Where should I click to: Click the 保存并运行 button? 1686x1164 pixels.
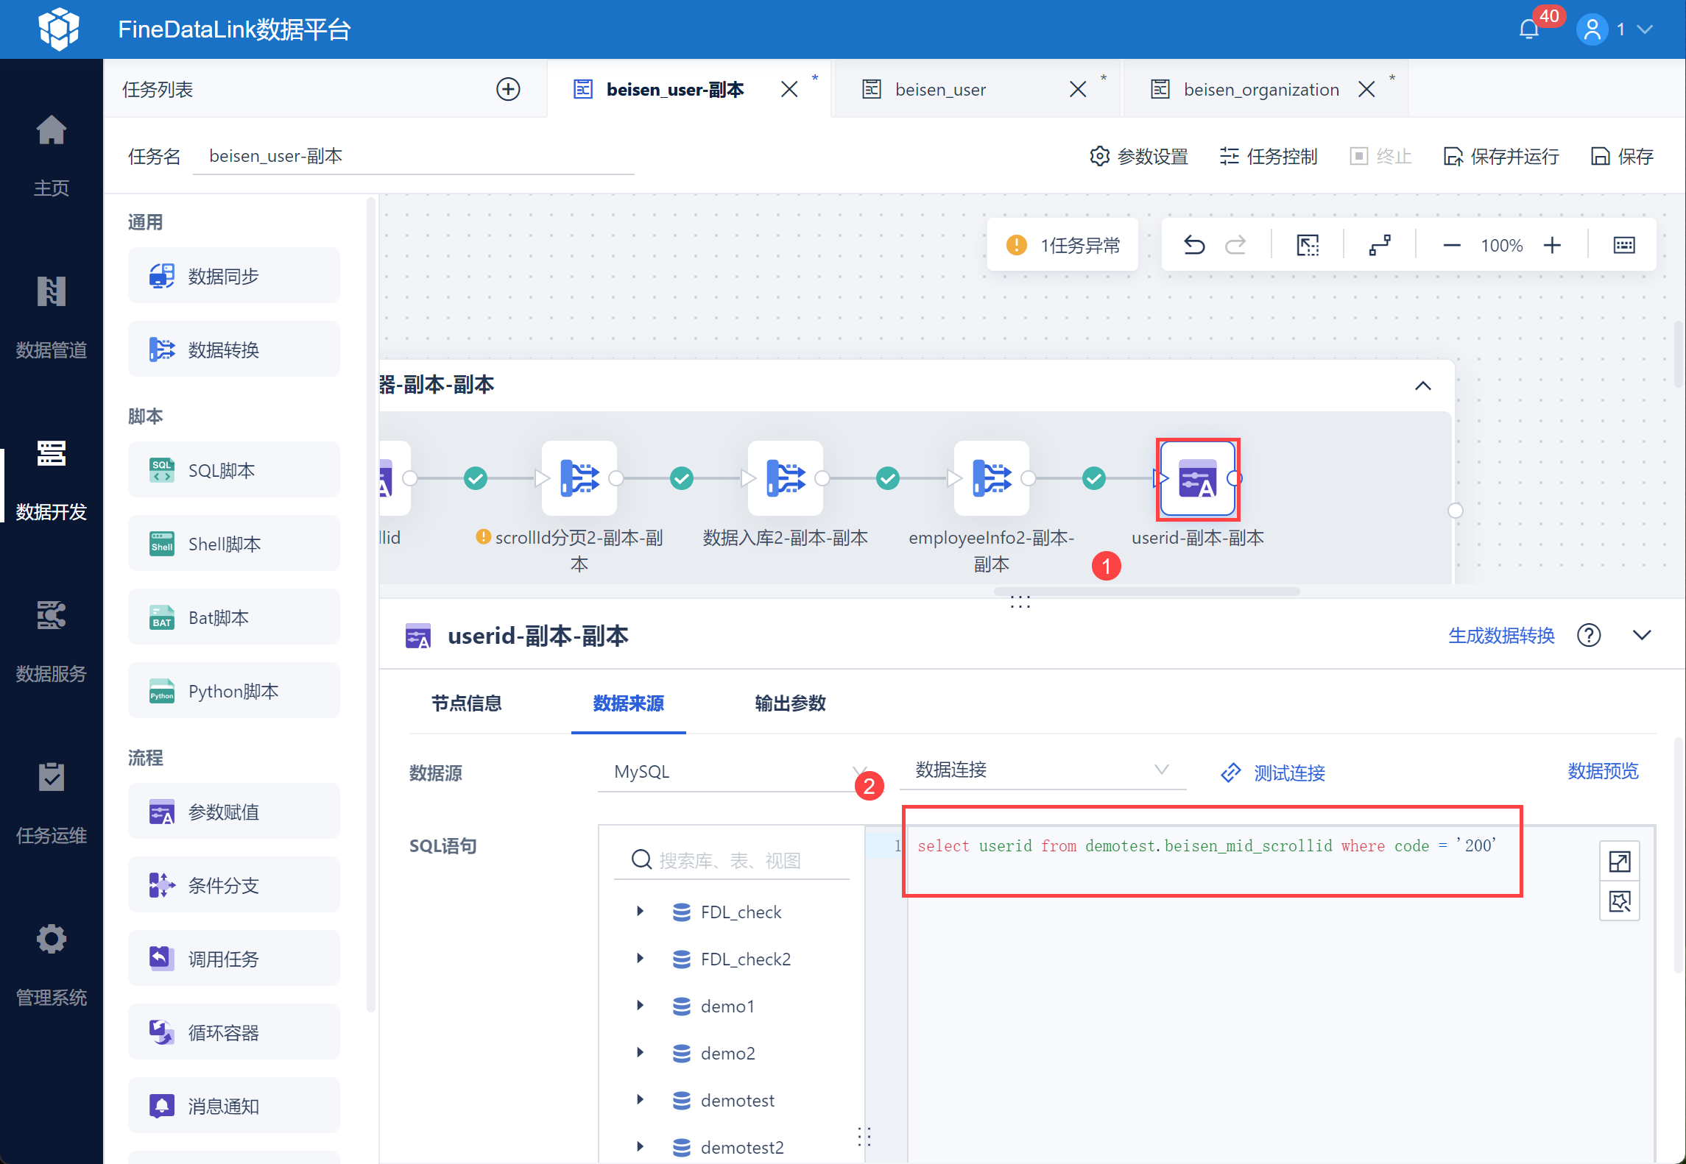1501,157
